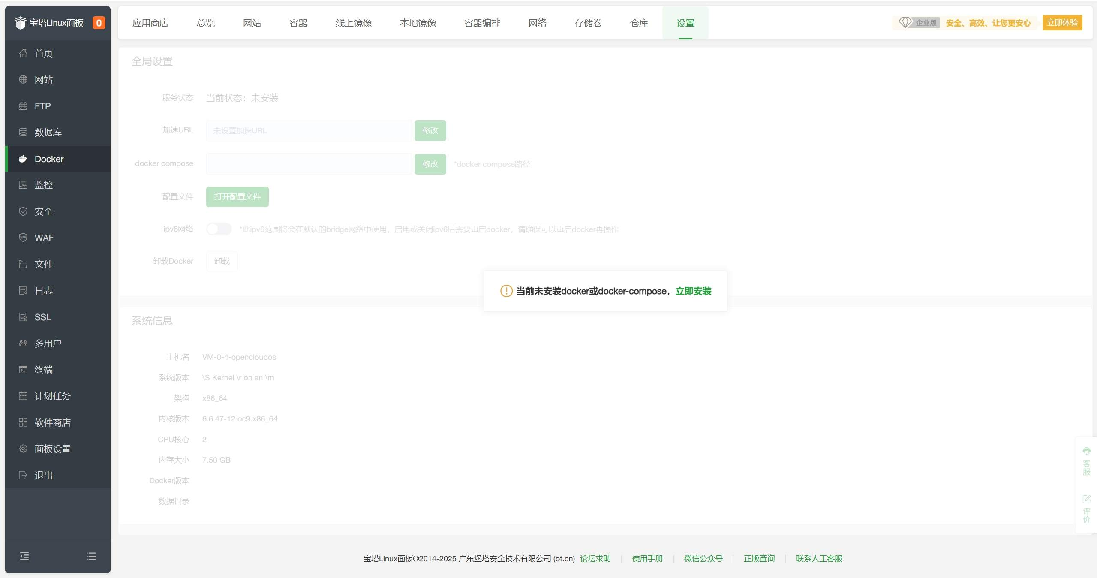The width and height of the screenshot is (1097, 578).
Task: Collapse the sidebar with bottom-left icon
Action: [24, 556]
